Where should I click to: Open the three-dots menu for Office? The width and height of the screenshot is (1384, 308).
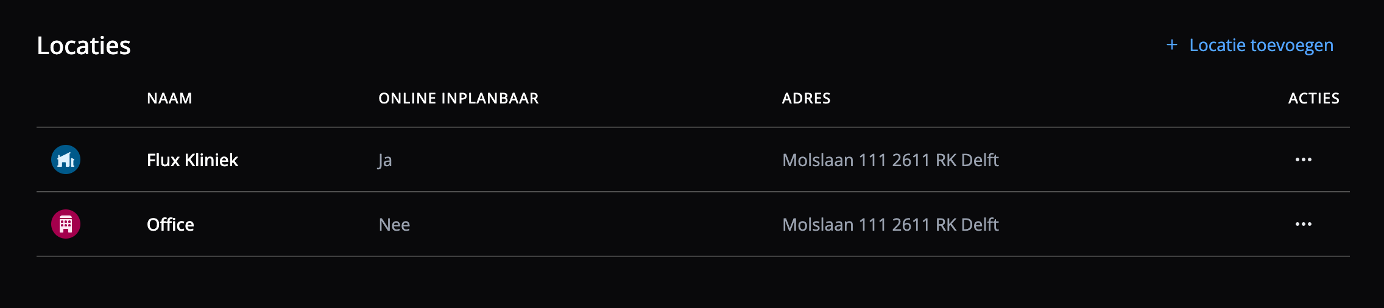(1303, 224)
